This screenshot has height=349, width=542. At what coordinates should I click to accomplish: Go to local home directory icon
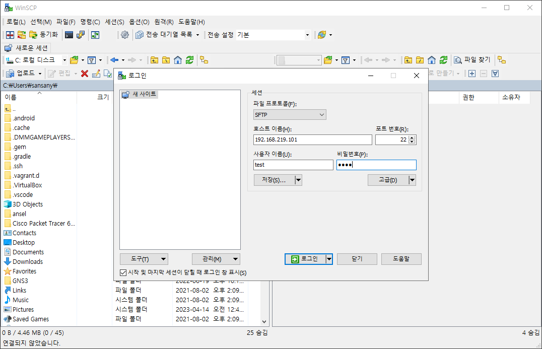click(x=178, y=60)
